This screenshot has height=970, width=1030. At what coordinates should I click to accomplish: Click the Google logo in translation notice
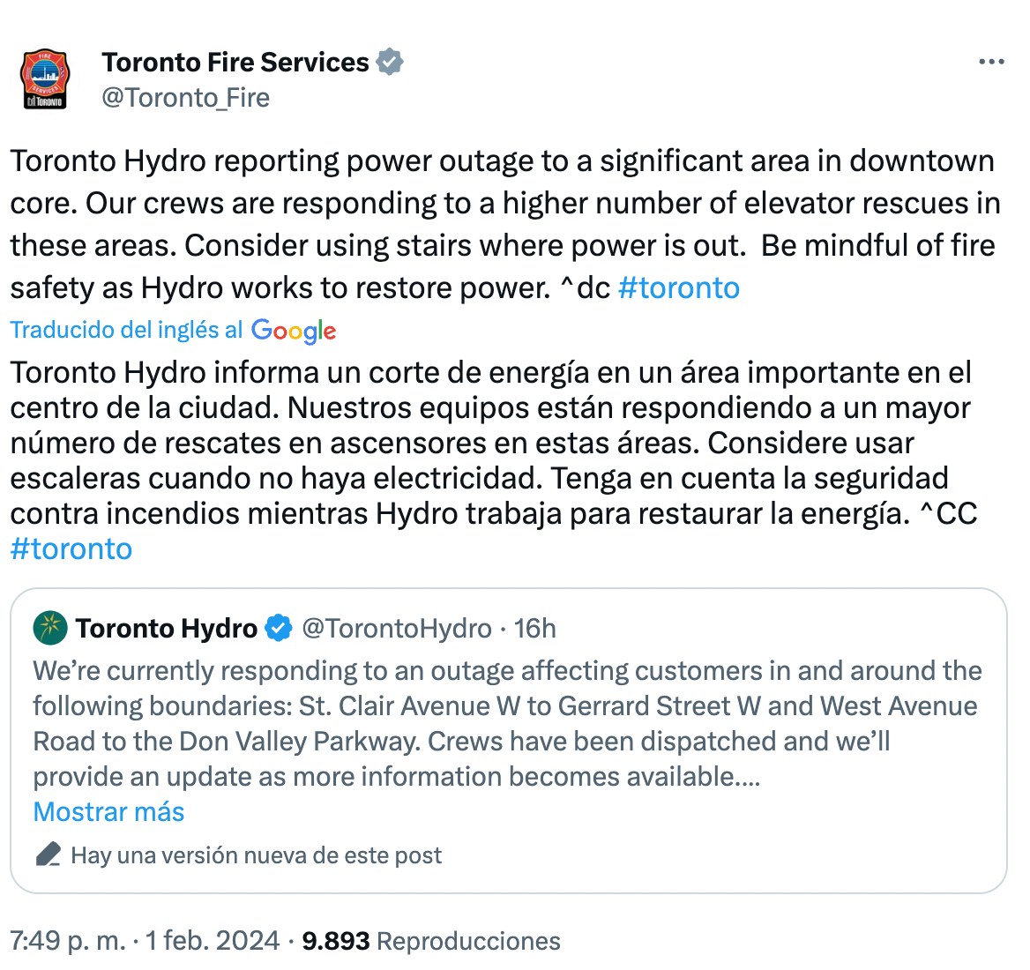(x=294, y=331)
